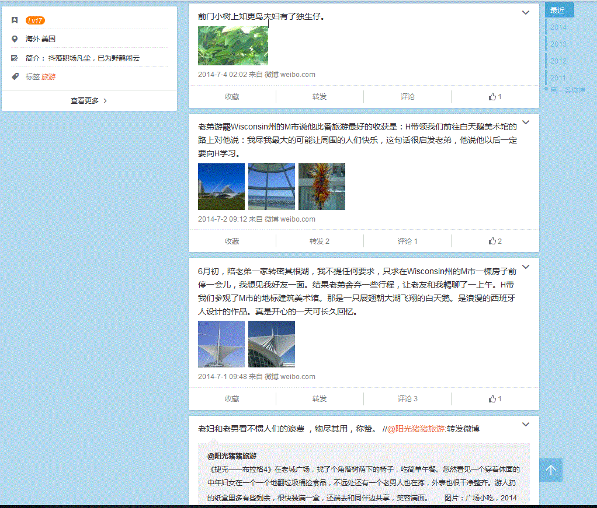Select the 2012 timeline year

(558, 61)
